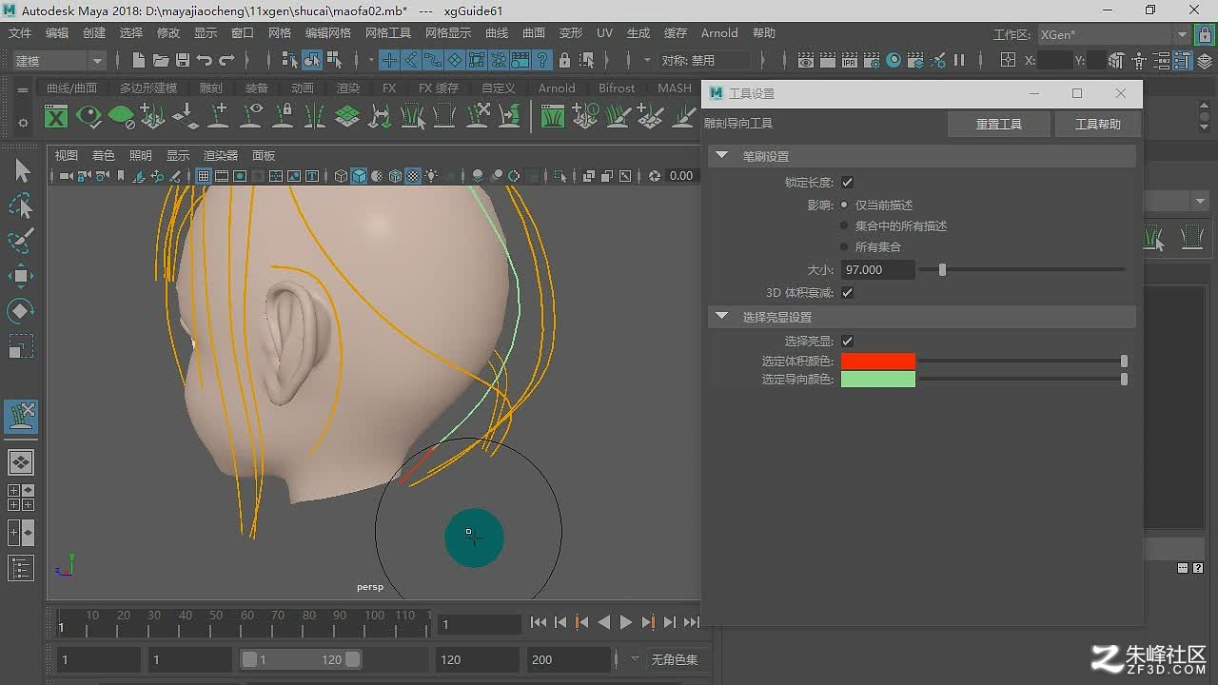This screenshot has height=685, width=1218.
Task: Click the 工具帮助 button
Action: 1098,124
